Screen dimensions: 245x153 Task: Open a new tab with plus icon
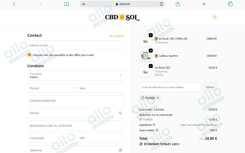tap(204, 4)
